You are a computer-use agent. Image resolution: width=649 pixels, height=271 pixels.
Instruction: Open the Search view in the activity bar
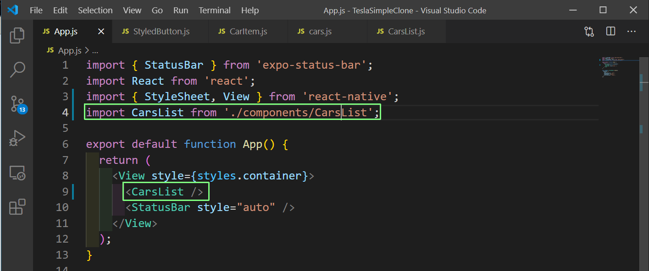17,69
